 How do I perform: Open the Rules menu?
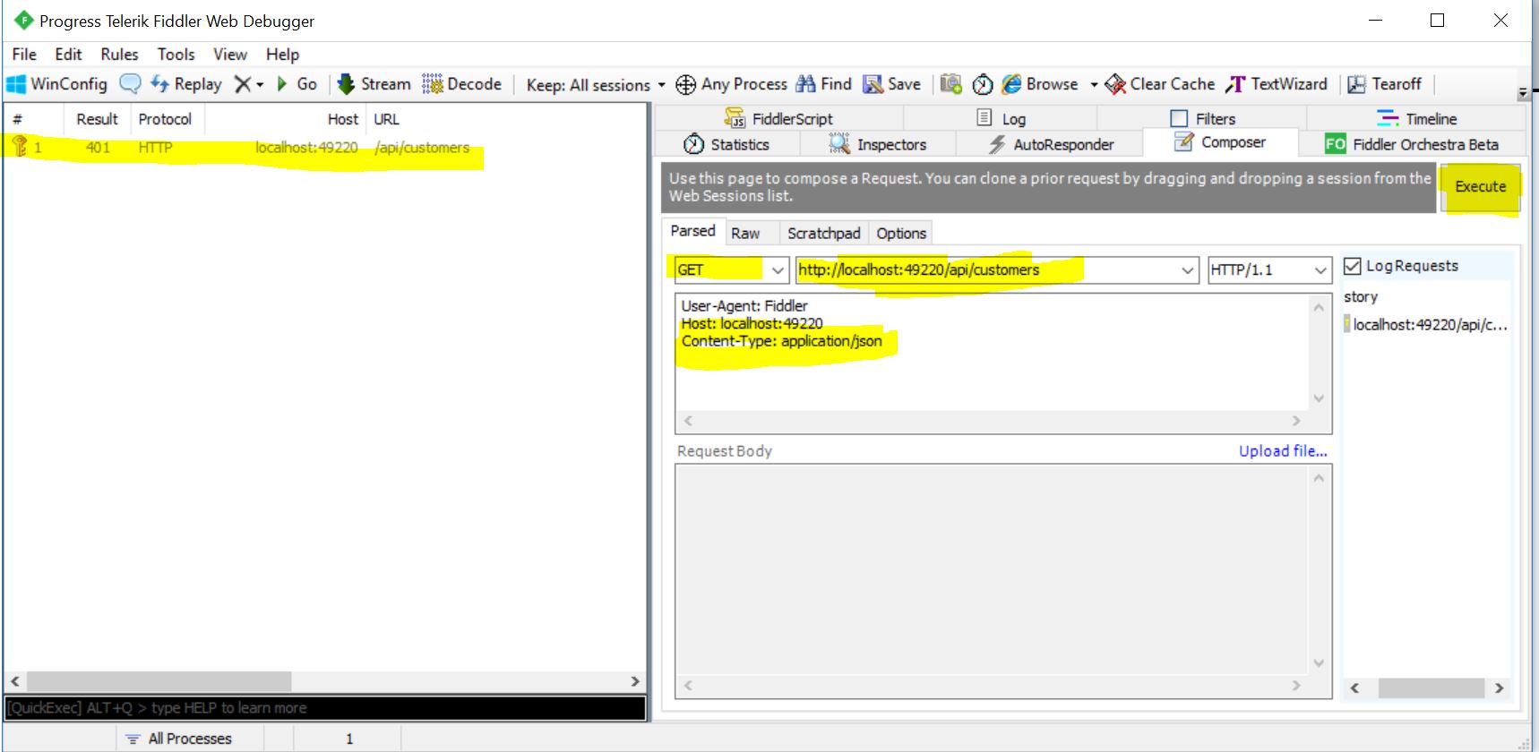tap(119, 55)
